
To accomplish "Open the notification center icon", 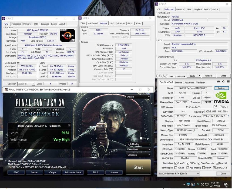I will pos(226,184).
